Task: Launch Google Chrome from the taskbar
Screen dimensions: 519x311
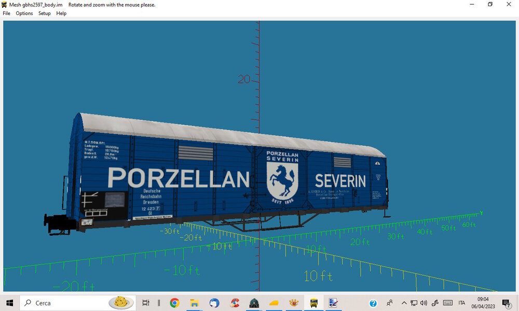Action: click(174, 303)
